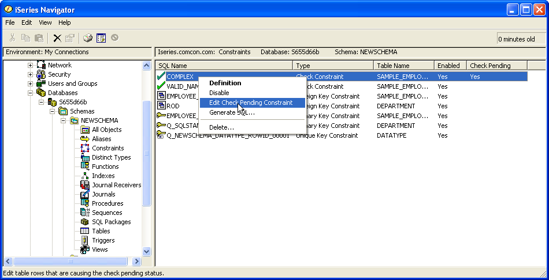Collapse the NEWSCHEMA tree node
549x280 pixels.
[x=64, y=121]
